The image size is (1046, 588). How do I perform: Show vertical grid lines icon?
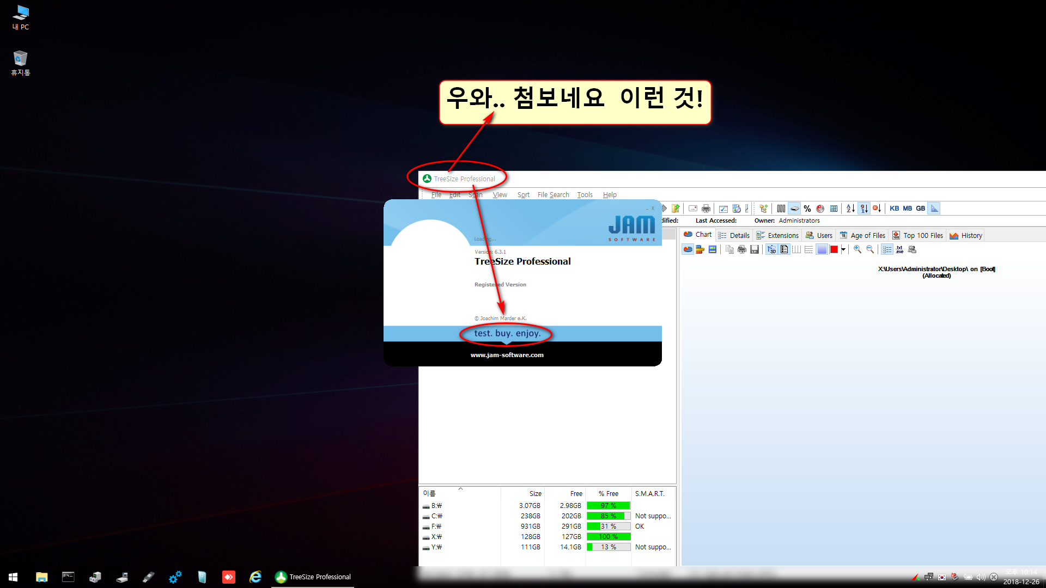(796, 249)
